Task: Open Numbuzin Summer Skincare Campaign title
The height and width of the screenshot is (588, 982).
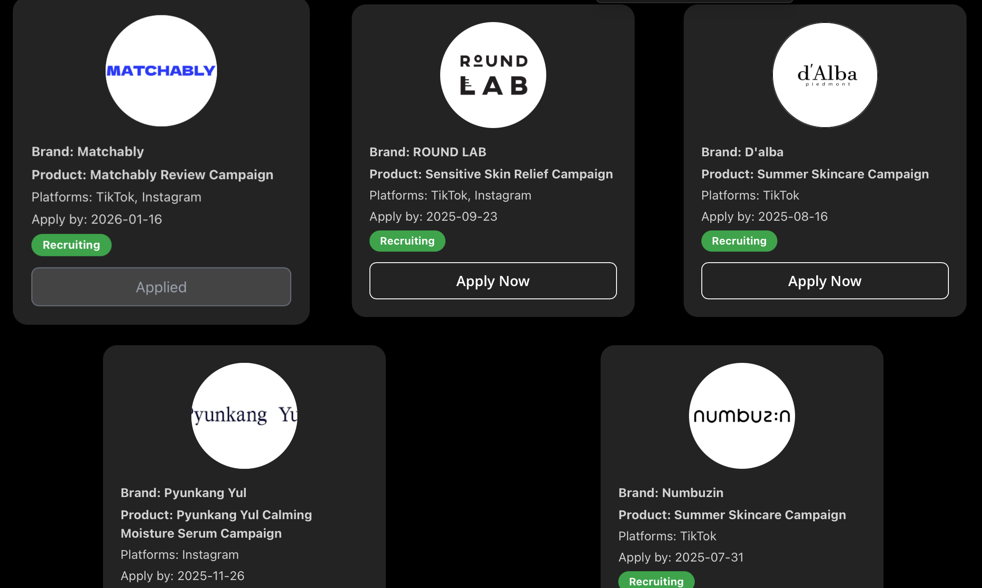Action: [732, 515]
